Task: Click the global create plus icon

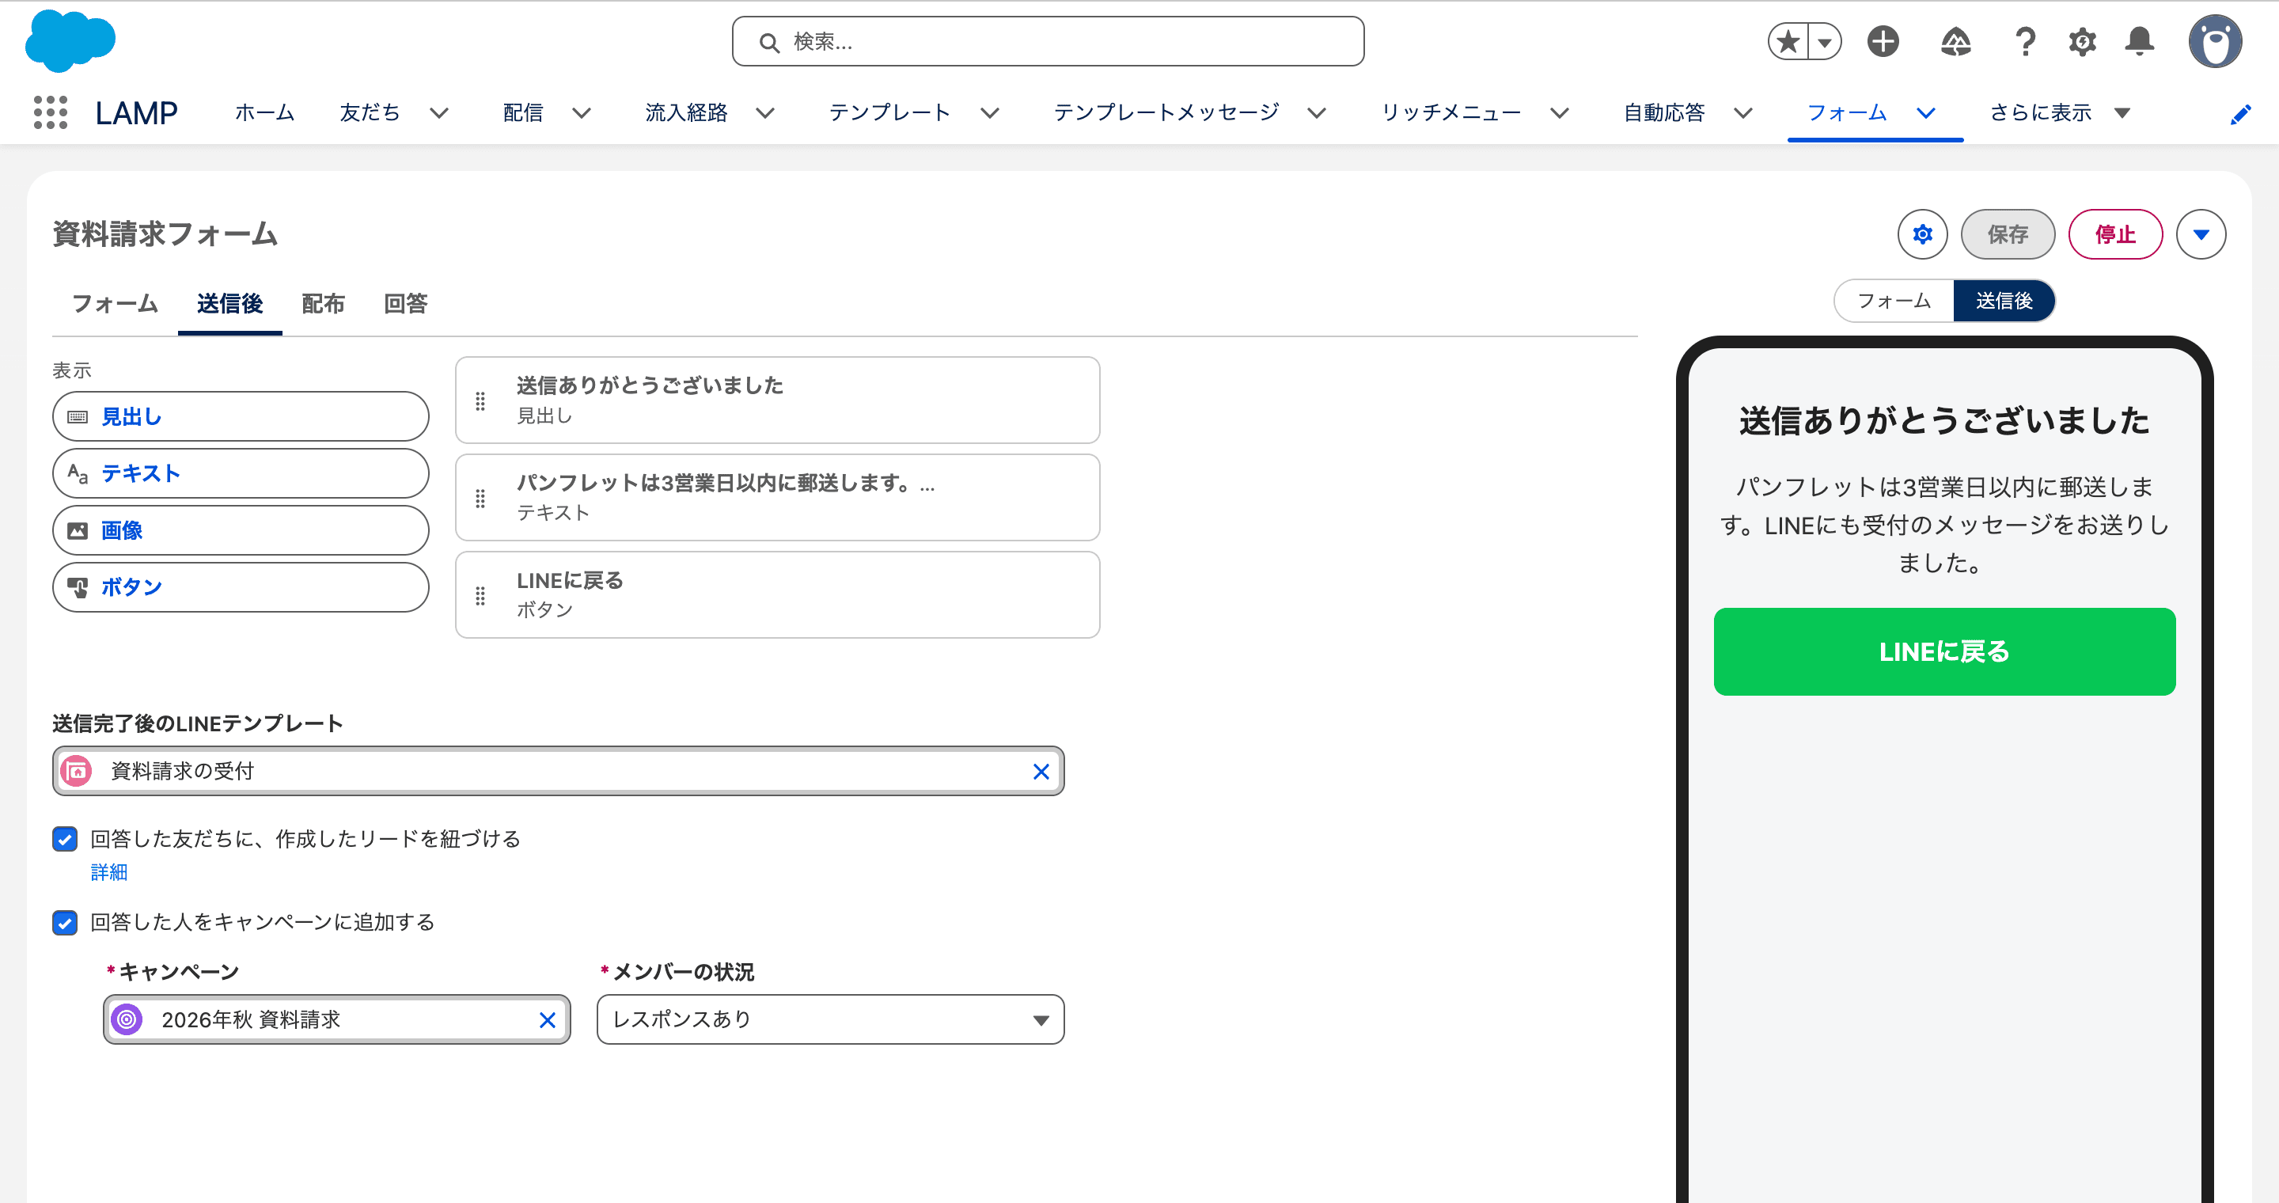Action: [x=1883, y=42]
